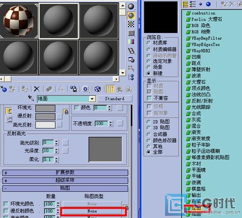Click Go Forward to Sibling icon
Screen dimensions: 242x218
coord(128,89)
